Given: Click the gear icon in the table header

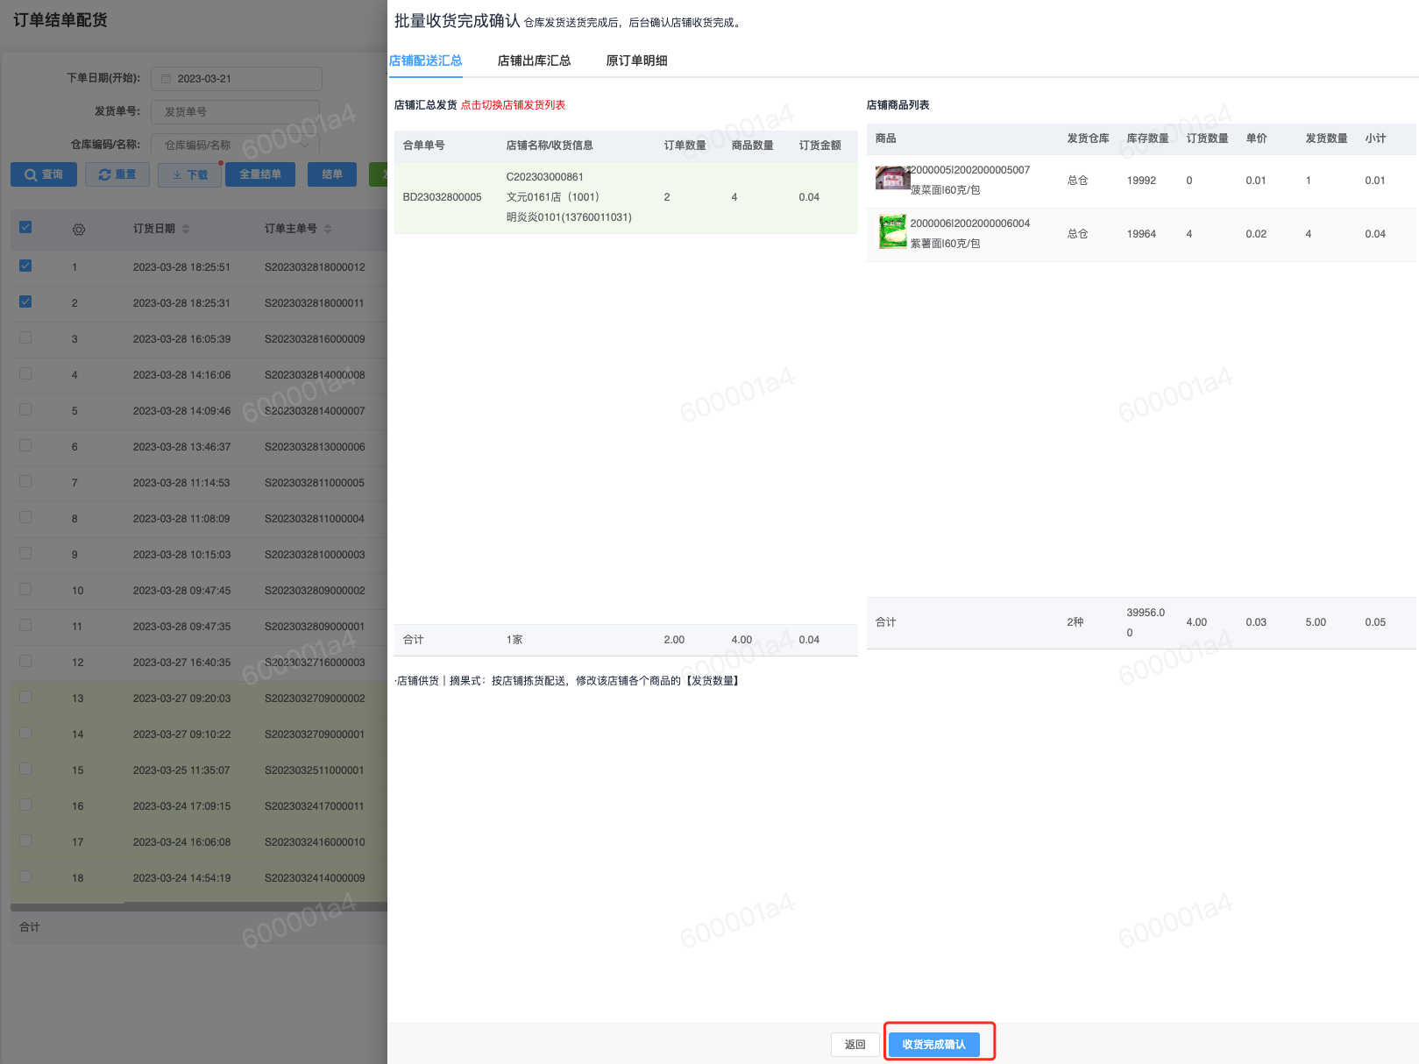Looking at the screenshot, I should click(79, 230).
